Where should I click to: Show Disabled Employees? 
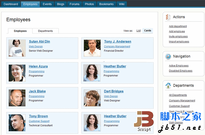click(181, 71)
